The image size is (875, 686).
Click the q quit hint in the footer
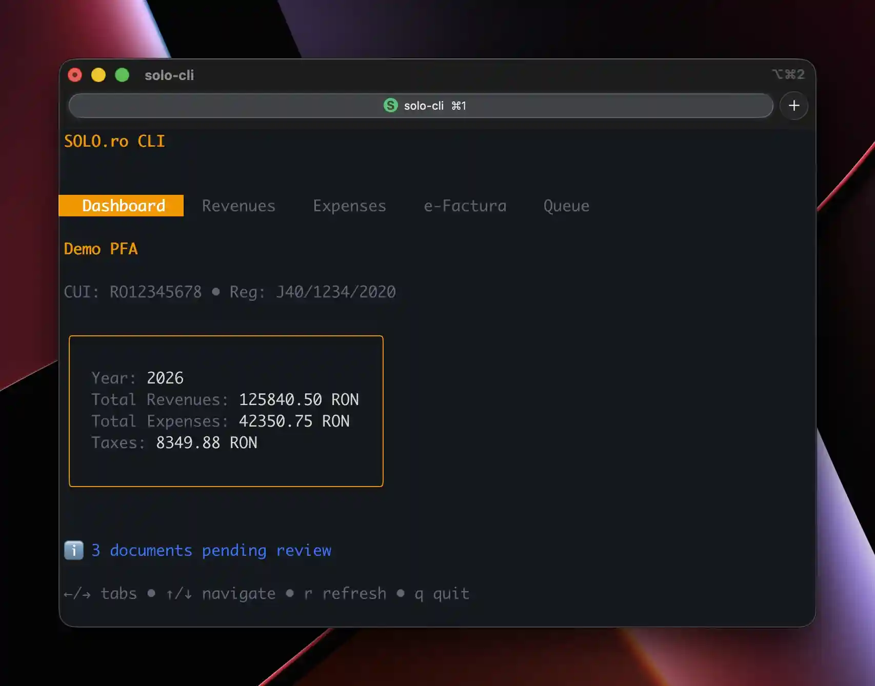442,594
